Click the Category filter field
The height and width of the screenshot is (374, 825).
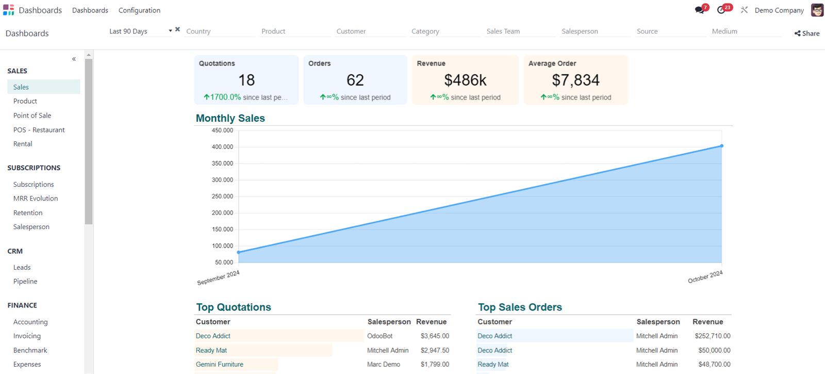tap(445, 31)
